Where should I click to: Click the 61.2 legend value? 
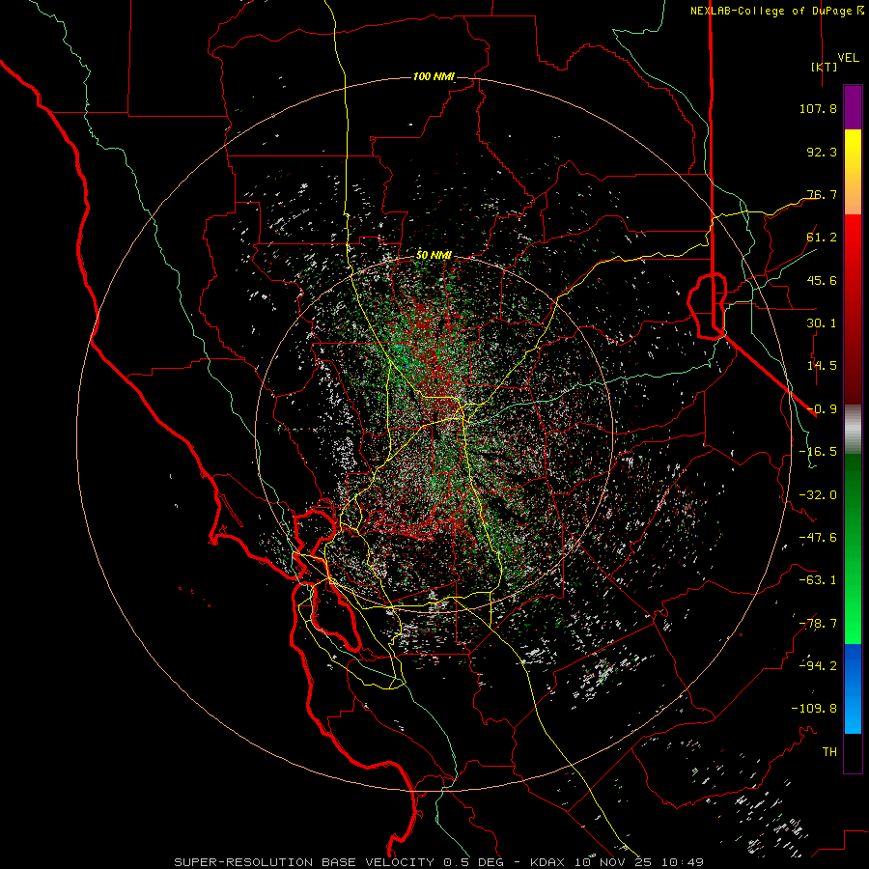(x=822, y=238)
